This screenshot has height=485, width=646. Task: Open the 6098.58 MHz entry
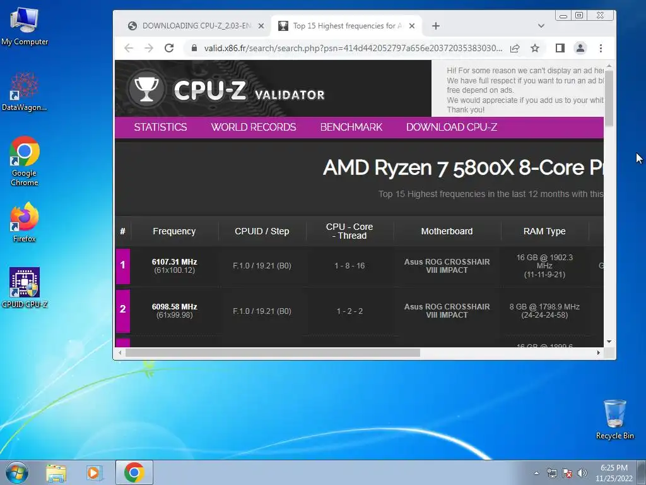(x=174, y=306)
